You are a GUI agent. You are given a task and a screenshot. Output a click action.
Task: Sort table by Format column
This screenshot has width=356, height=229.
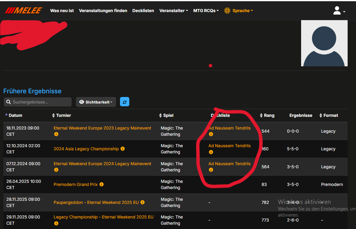[x=329, y=115]
